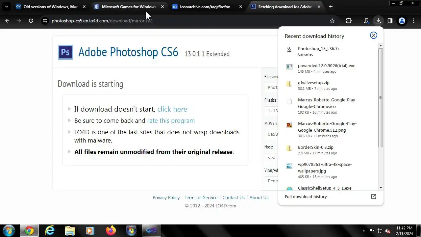Click the BorderSkin-0.3.zip folder icon
Screen dimensions: 421x237
tap(289, 148)
